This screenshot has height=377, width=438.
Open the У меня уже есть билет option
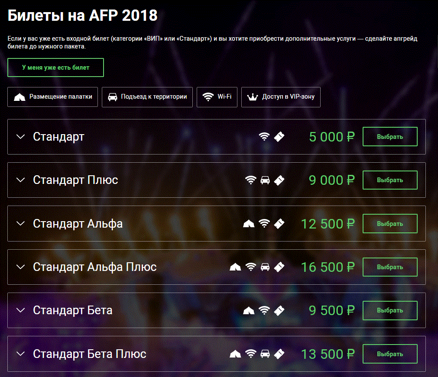click(55, 68)
